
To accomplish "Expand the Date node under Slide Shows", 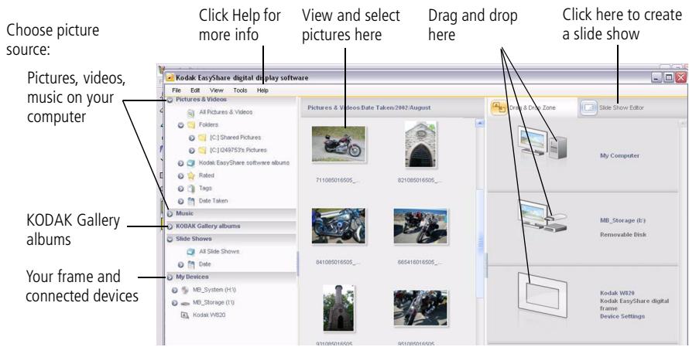I will [x=180, y=265].
